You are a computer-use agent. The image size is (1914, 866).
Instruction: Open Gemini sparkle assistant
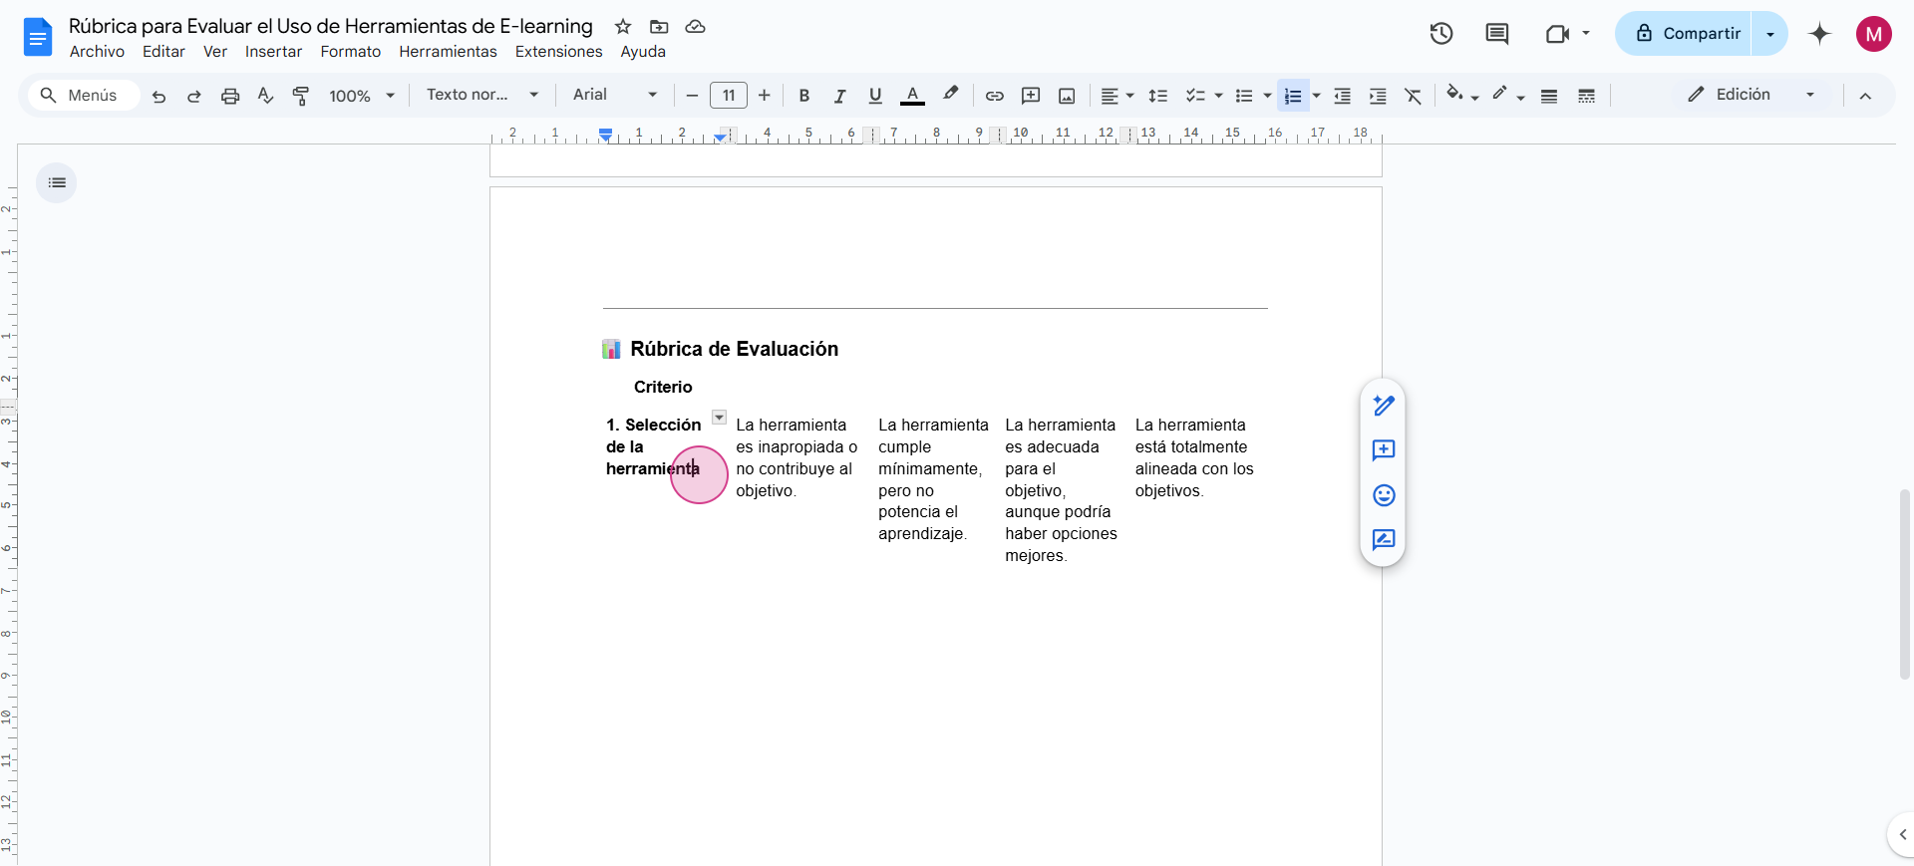point(1820,34)
